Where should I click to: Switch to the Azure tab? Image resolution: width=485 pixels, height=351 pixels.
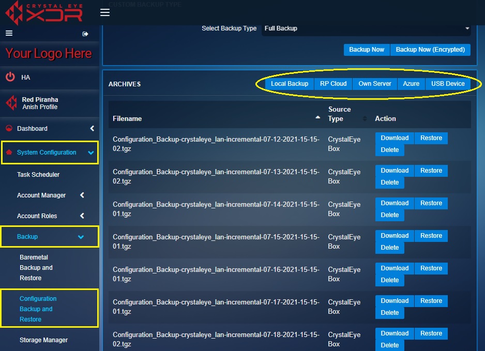(x=411, y=84)
